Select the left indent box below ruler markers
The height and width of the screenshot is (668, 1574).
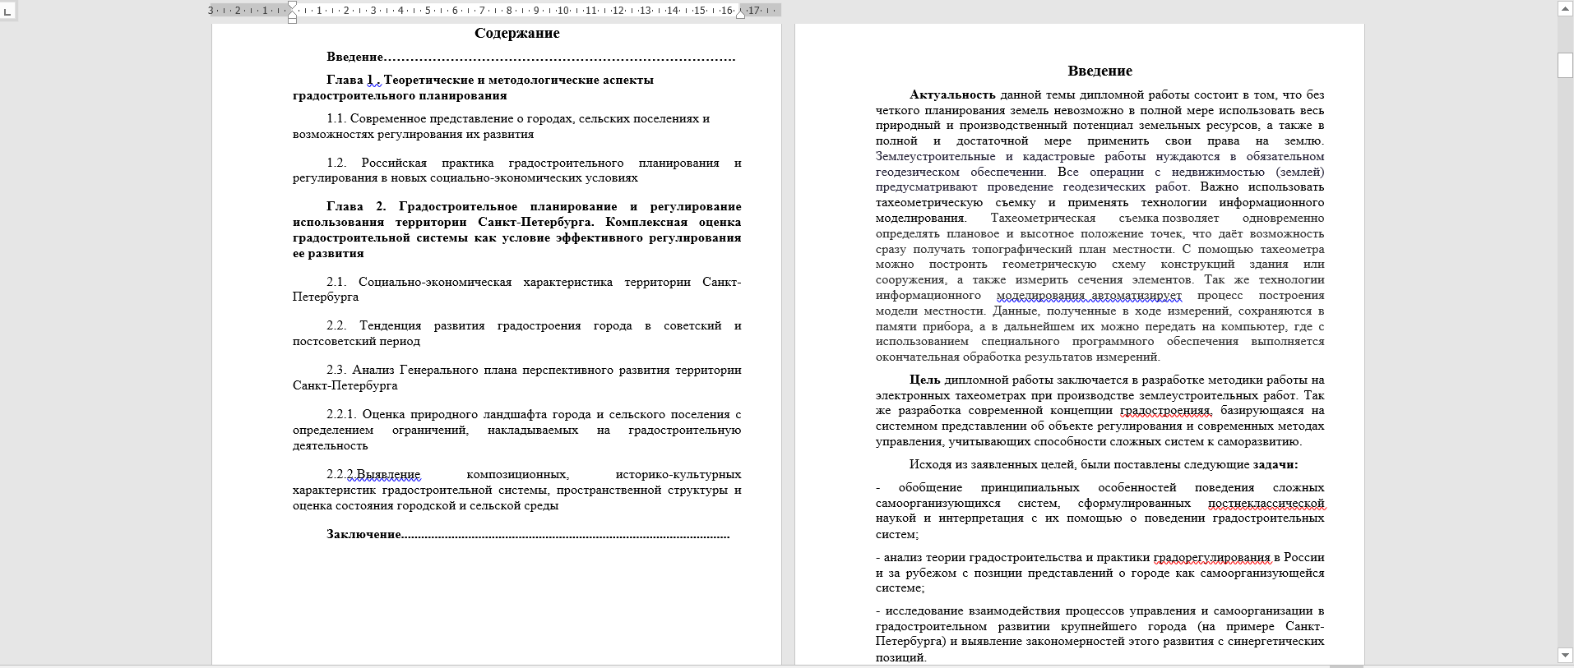(x=293, y=19)
